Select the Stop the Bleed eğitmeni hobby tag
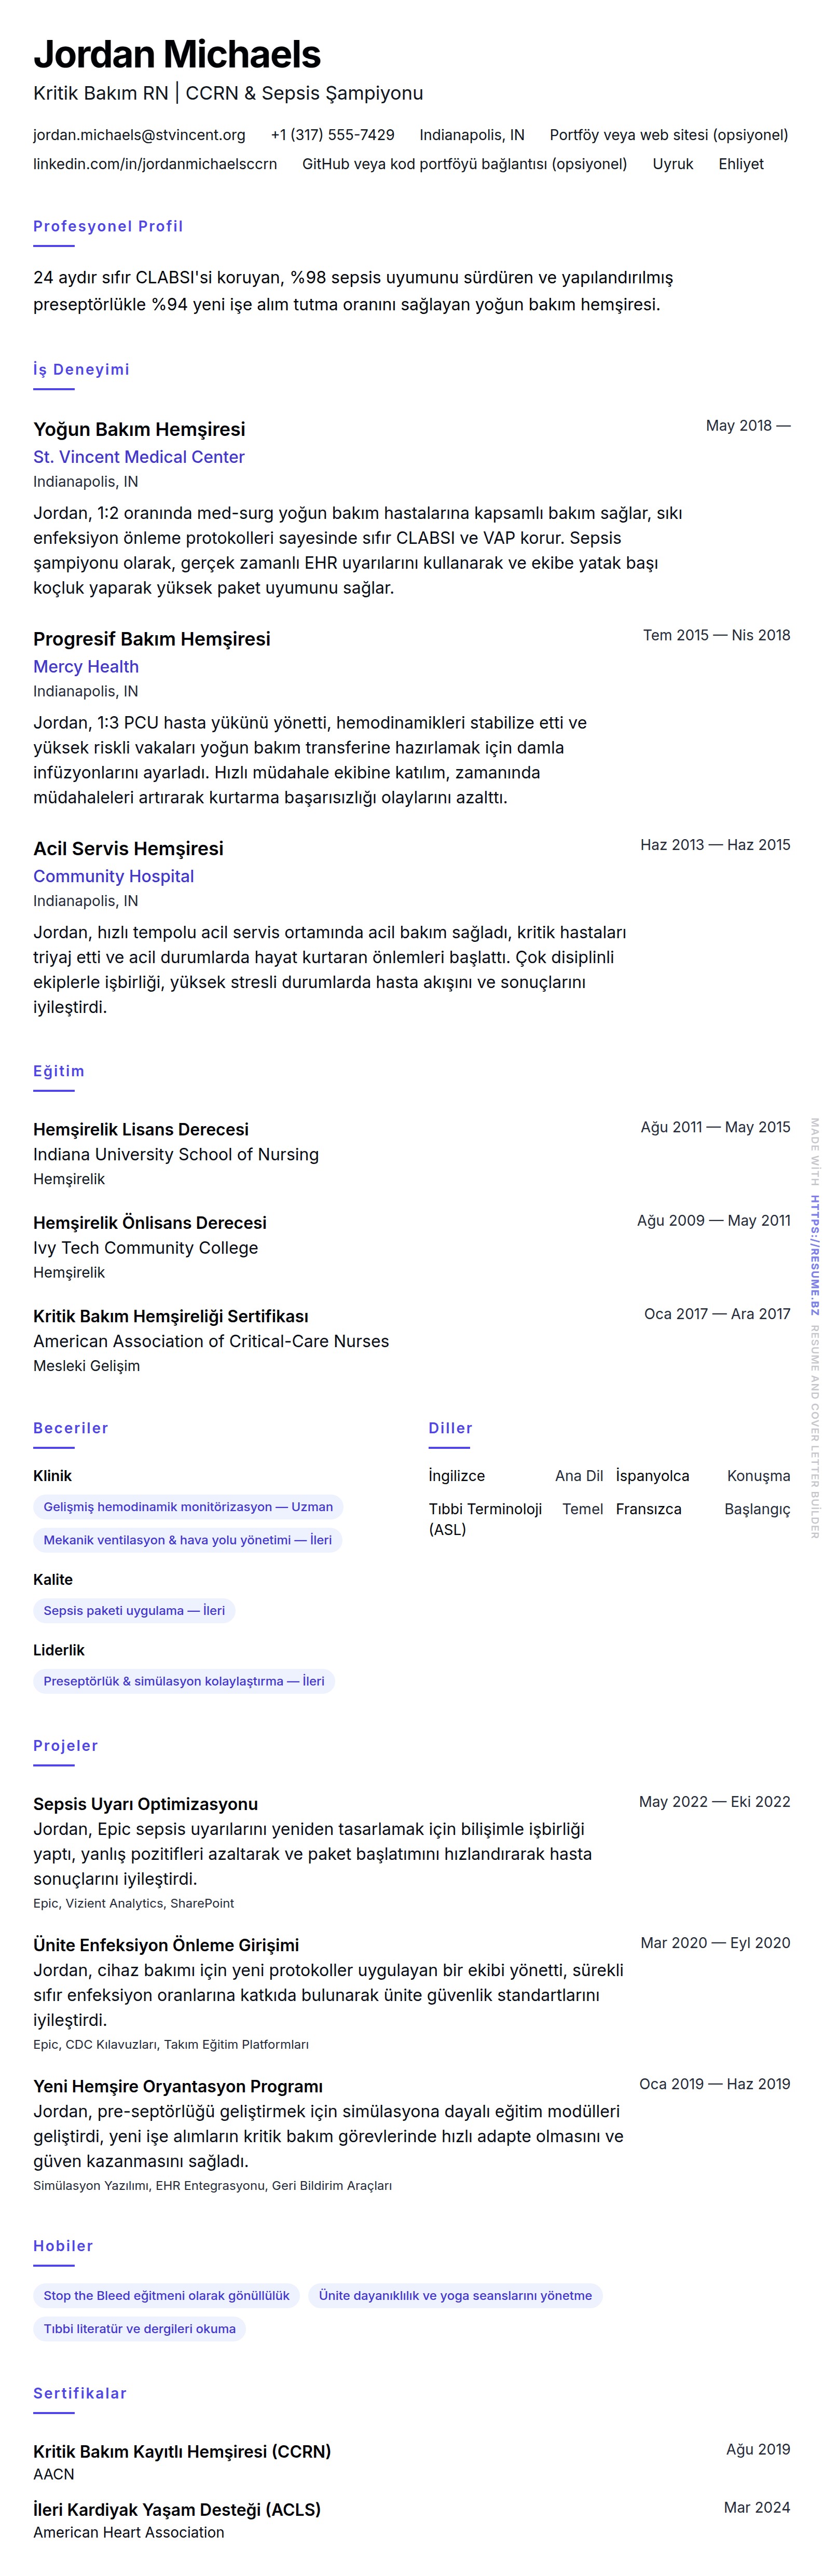The image size is (824, 2576). point(166,2295)
